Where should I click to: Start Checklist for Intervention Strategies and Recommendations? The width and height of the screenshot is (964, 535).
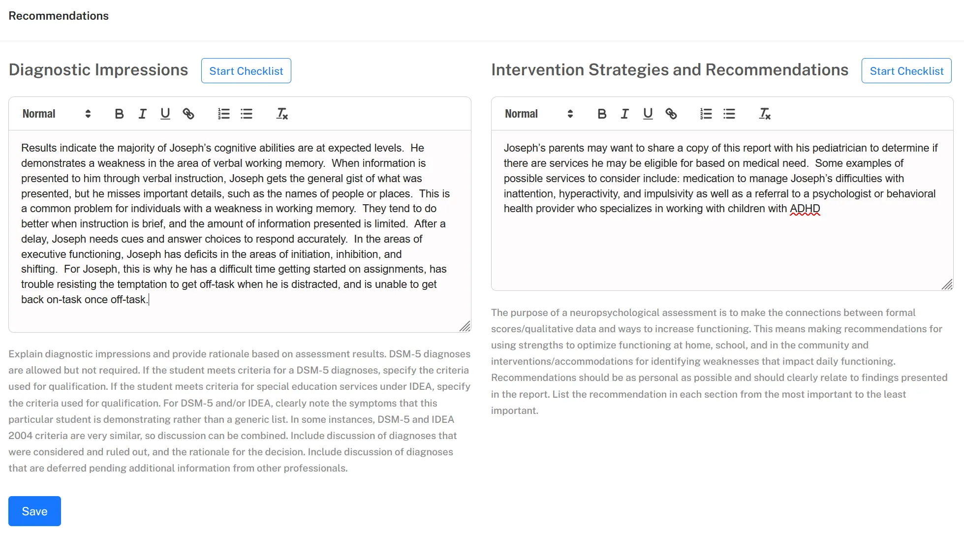[x=906, y=71]
